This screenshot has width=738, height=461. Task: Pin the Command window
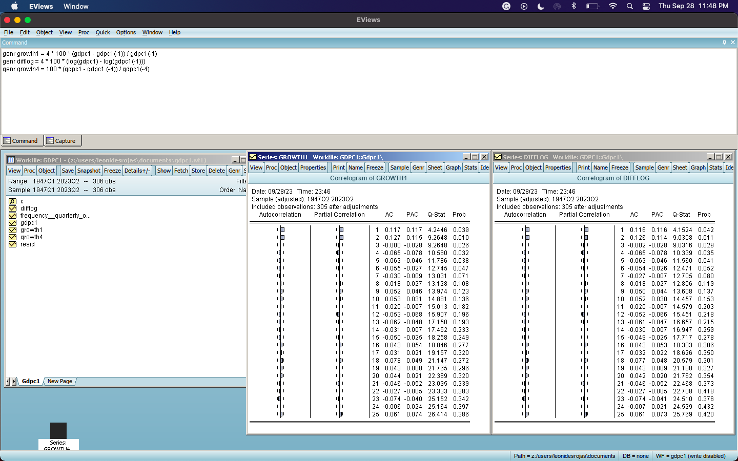click(x=724, y=43)
